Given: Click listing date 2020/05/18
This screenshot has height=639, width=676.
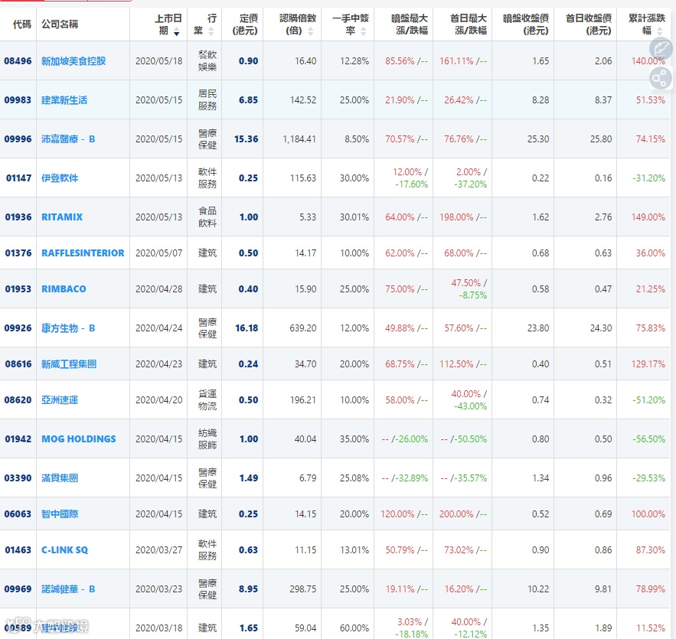Looking at the screenshot, I should (x=158, y=61).
